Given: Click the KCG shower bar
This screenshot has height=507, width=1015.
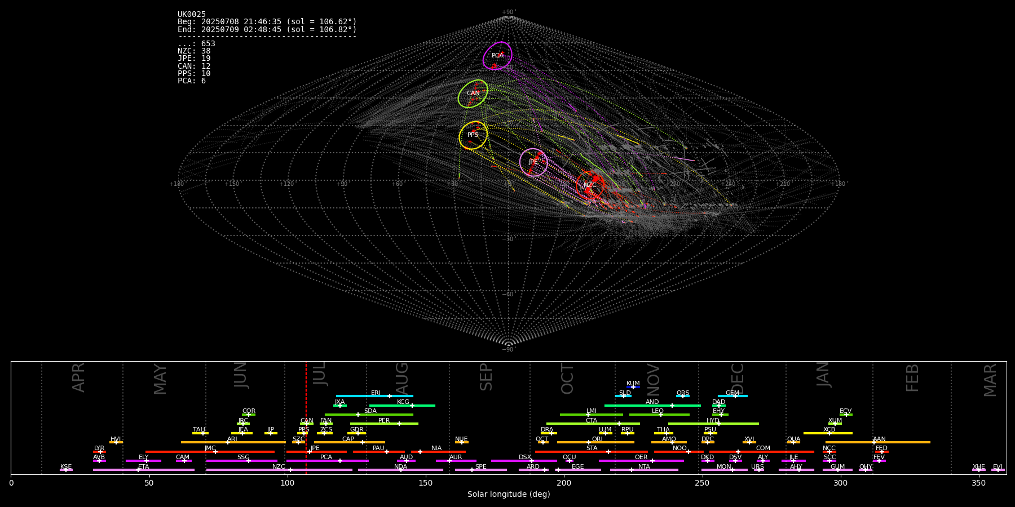Looking at the screenshot, I should click(x=402, y=406).
